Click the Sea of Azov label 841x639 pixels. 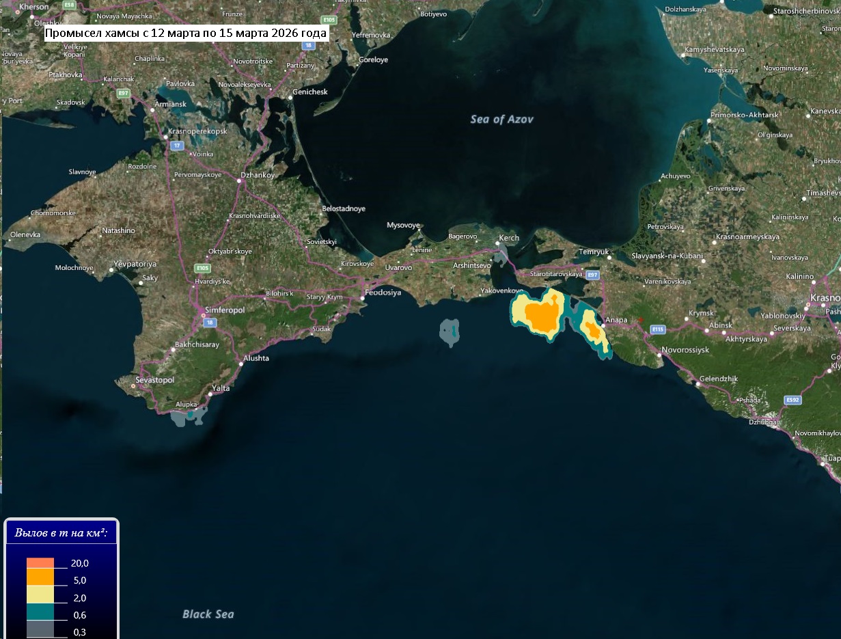coord(501,120)
